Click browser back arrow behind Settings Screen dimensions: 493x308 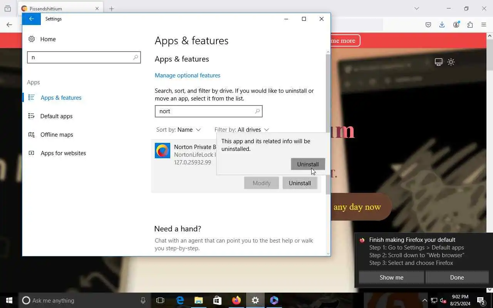9,25
